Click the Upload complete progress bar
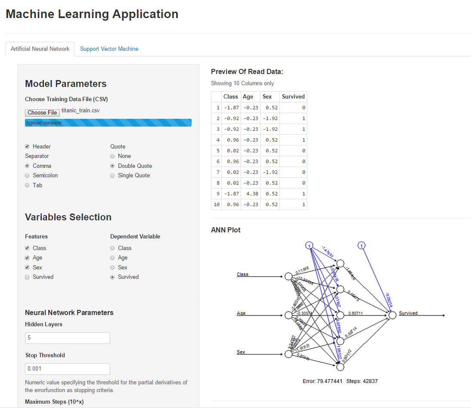The height and width of the screenshot is (408, 471). point(108,123)
